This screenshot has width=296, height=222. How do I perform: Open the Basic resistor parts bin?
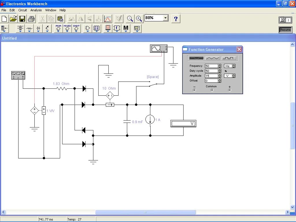pyautogui.click(x=29, y=29)
